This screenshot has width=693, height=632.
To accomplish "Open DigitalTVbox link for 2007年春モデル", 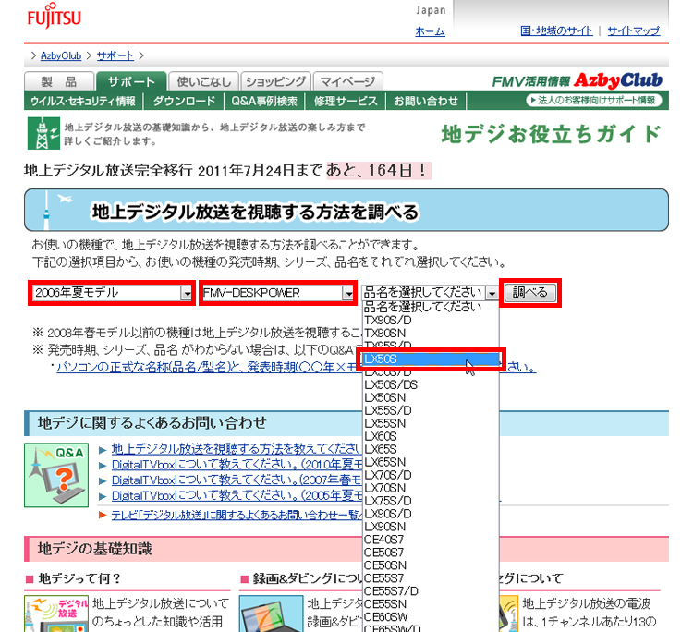I will click(x=237, y=480).
